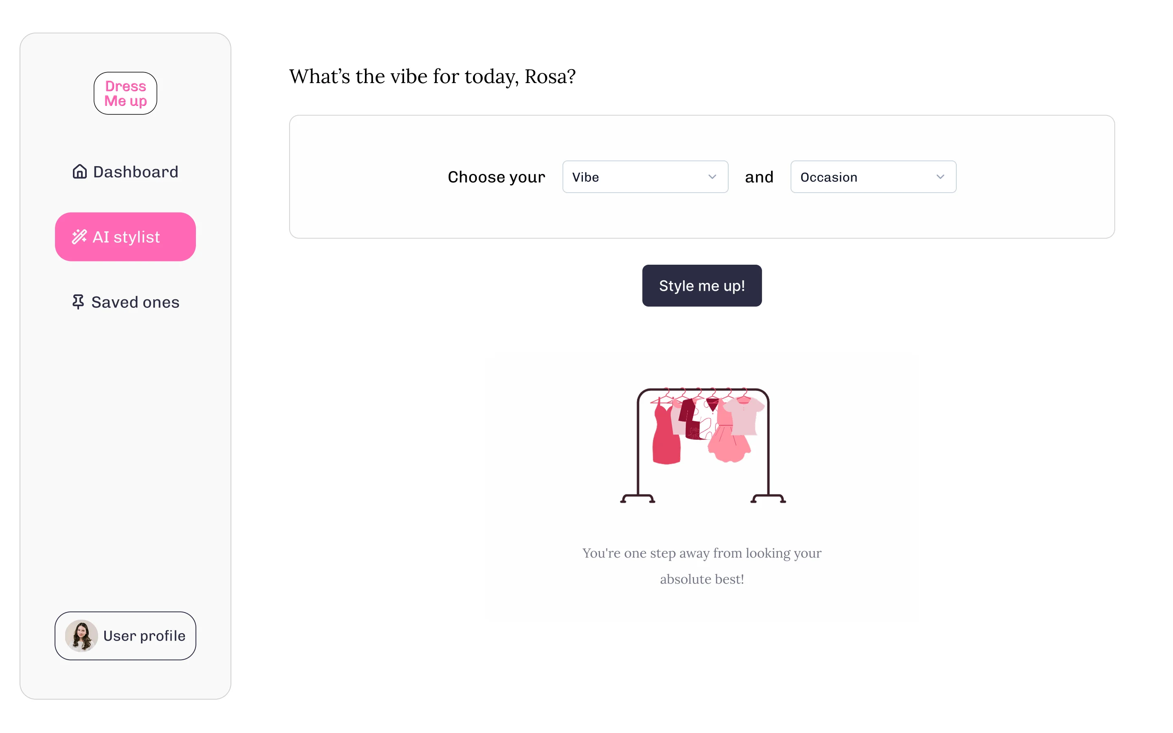
Task: Click the chevron arrow in Occasion selector
Action: [940, 177]
